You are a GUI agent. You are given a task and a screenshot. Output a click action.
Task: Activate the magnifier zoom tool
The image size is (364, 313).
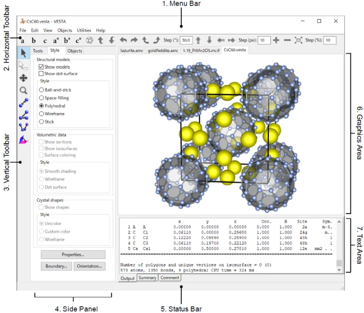pos(24,90)
